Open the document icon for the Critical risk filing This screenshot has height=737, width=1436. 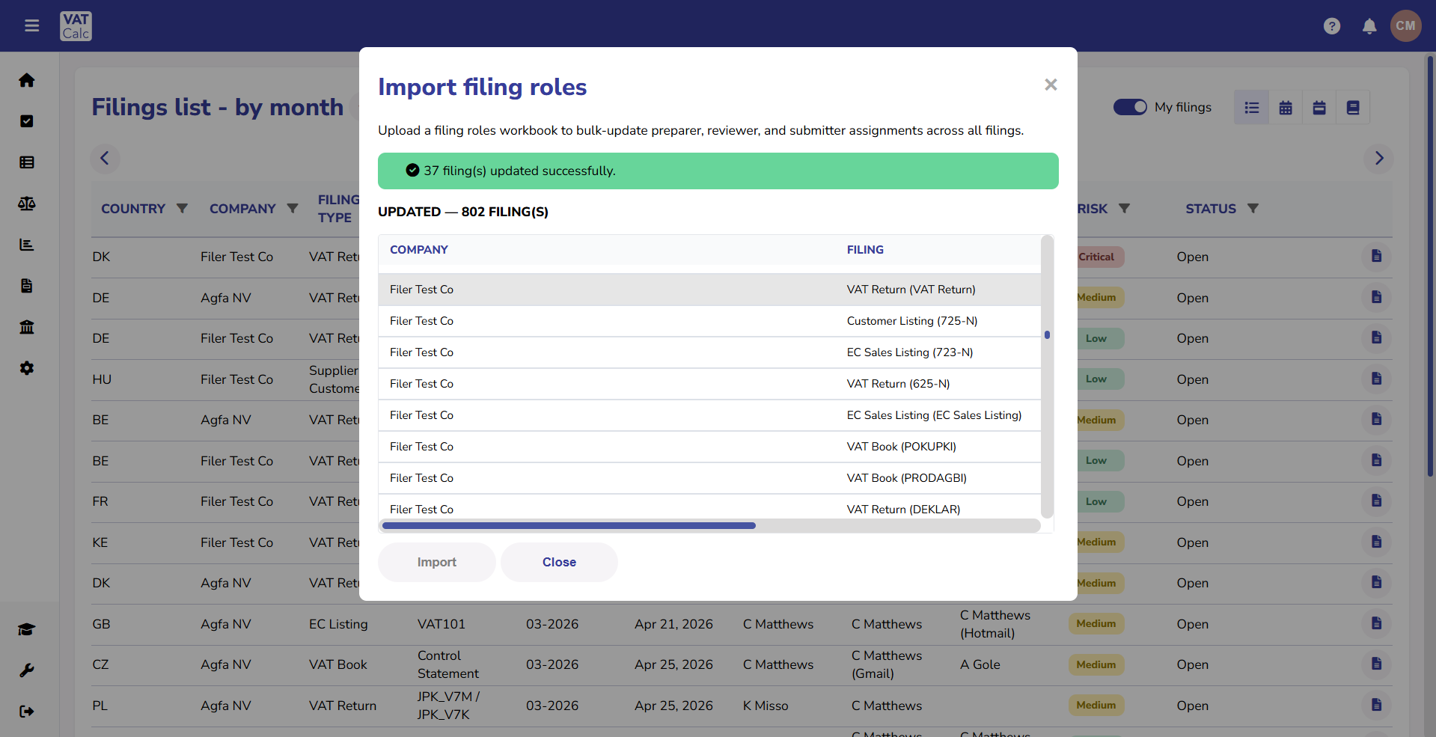(1376, 257)
